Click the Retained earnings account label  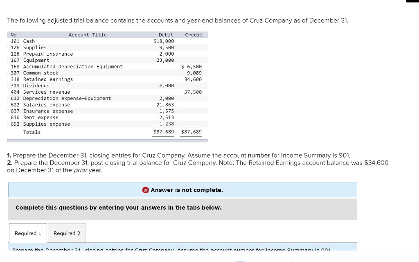click(x=48, y=79)
